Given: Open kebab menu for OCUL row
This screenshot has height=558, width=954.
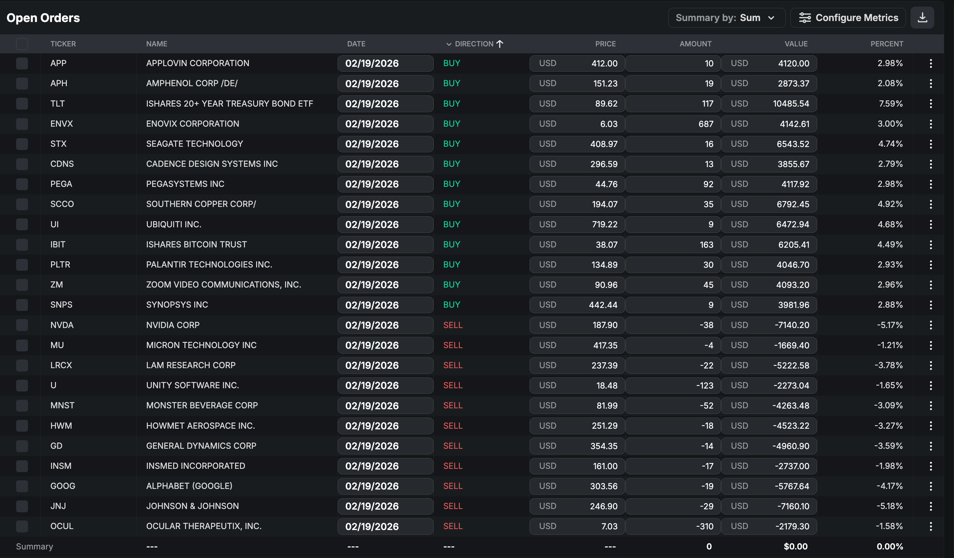Looking at the screenshot, I should click(x=931, y=526).
